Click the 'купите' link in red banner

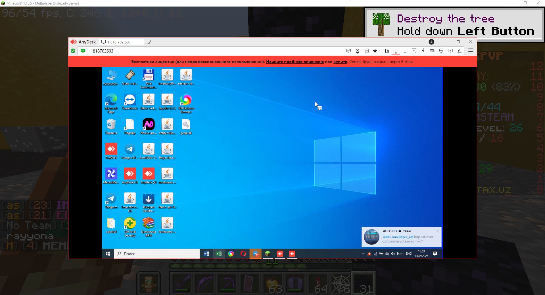(x=340, y=62)
